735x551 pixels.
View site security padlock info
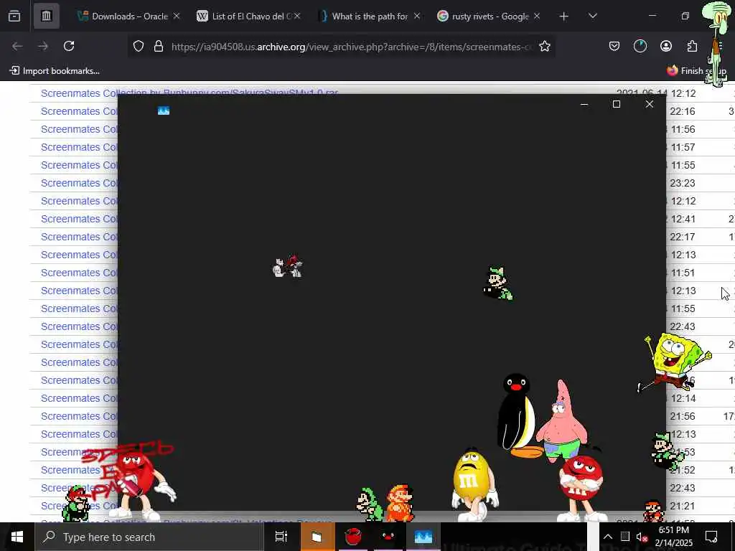coord(159,47)
